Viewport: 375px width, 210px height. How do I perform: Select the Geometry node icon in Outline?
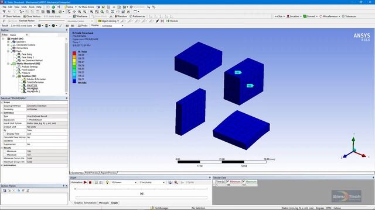click(x=13, y=41)
